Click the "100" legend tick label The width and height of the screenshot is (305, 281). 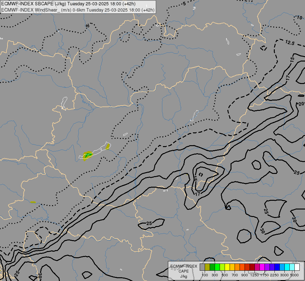pos(205,275)
